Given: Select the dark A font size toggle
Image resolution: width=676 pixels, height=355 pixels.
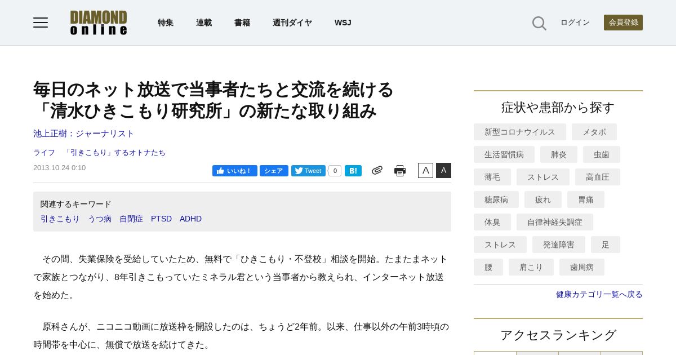Looking at the screenshot, I should pos(443,170).
